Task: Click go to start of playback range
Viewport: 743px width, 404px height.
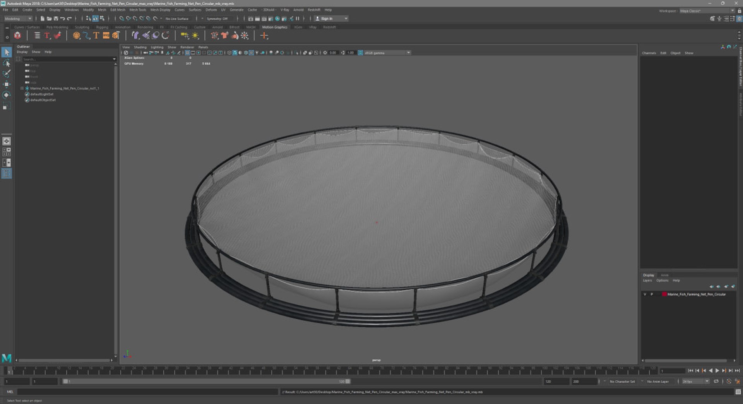Action: [x=690, y=371]
